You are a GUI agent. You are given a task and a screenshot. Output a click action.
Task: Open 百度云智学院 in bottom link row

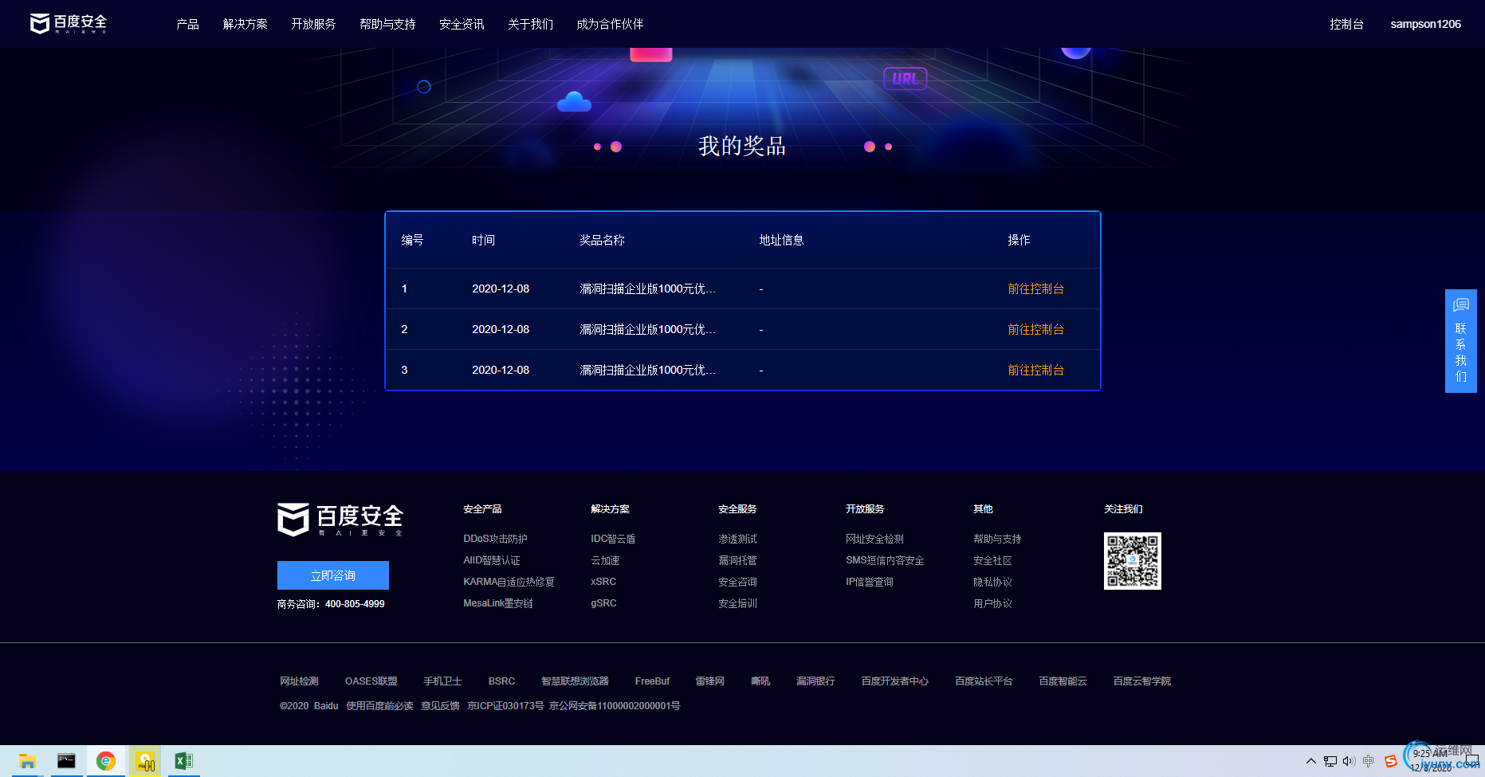1141,681
